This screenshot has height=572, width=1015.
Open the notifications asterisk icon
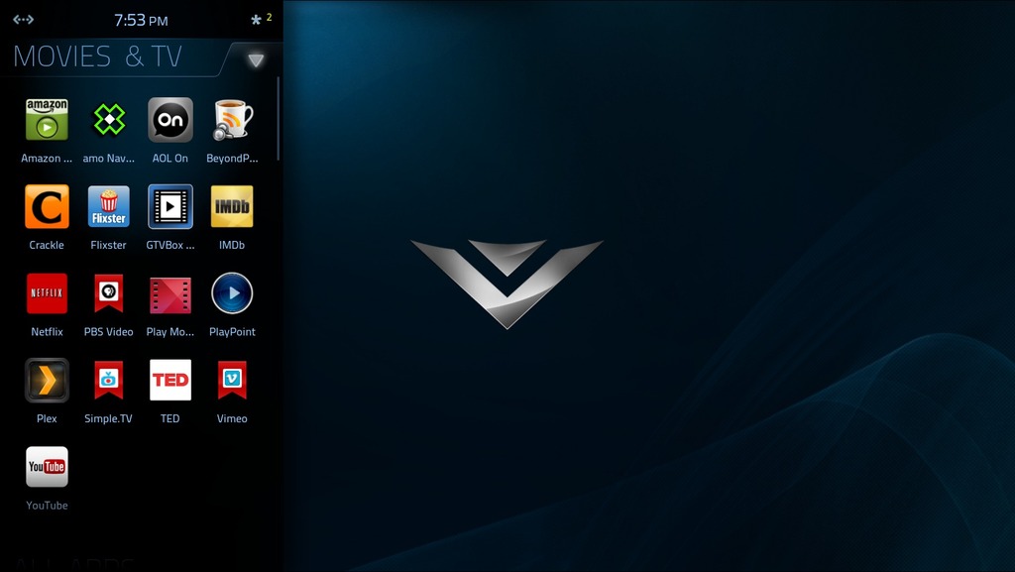pos(257,20)
